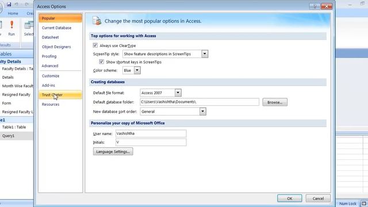Click the Default database folder field
The height and width of the screenshot is (207, 368).
[x=200, y=102]
